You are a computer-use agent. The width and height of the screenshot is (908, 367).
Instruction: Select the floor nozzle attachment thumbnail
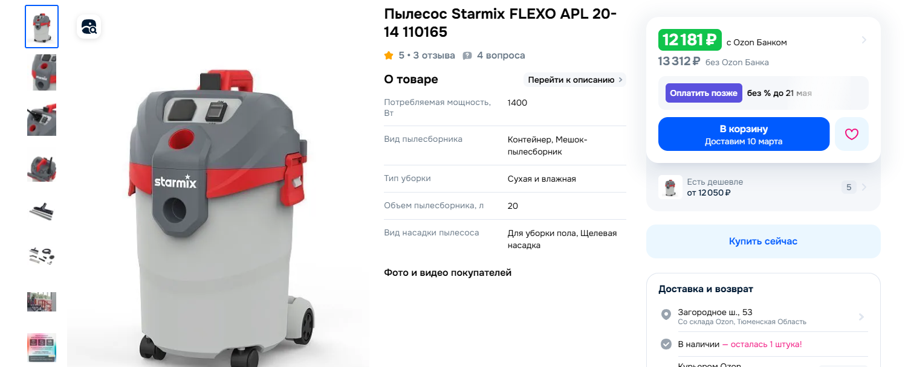coord(42,210)
